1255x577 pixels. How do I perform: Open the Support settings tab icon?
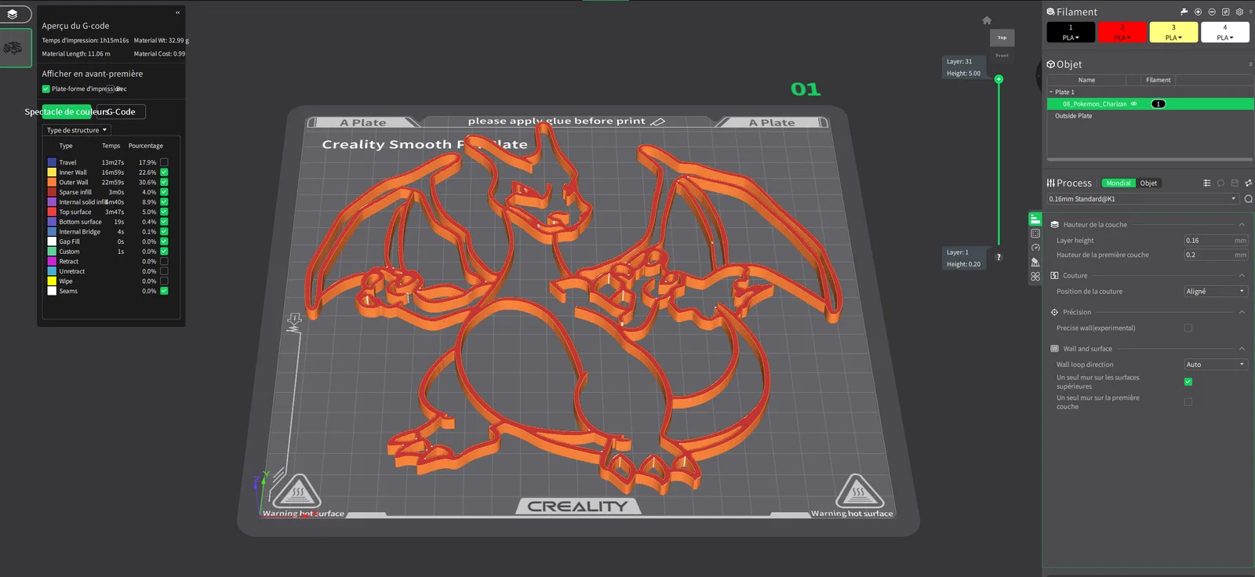[x=1035, y=262]
